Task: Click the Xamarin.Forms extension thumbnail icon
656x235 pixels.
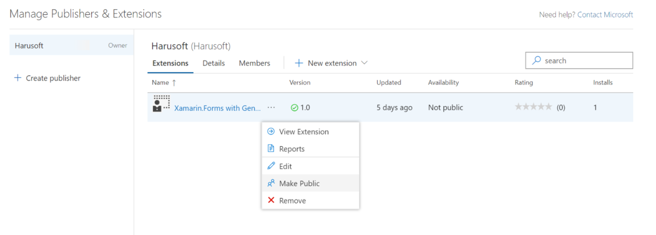Action: 161,104
